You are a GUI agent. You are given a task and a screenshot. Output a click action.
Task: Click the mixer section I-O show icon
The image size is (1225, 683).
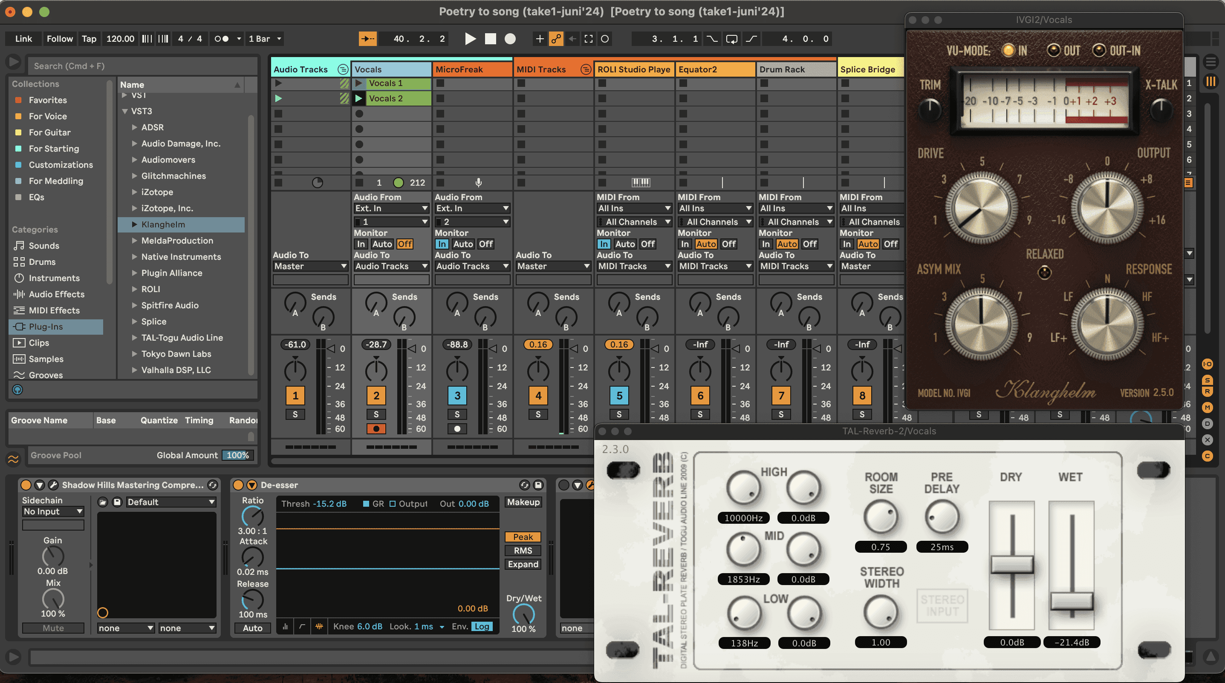(x=1207, y=364)
